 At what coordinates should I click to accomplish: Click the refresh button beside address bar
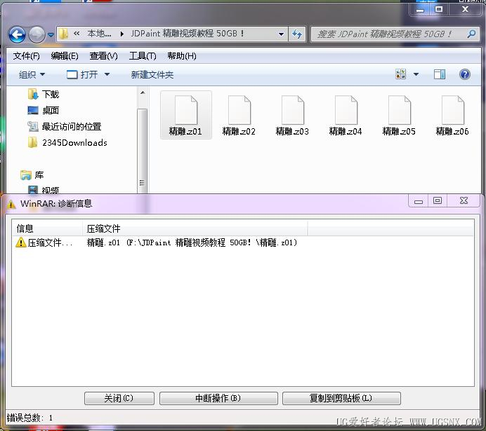[x=297, y=34]
